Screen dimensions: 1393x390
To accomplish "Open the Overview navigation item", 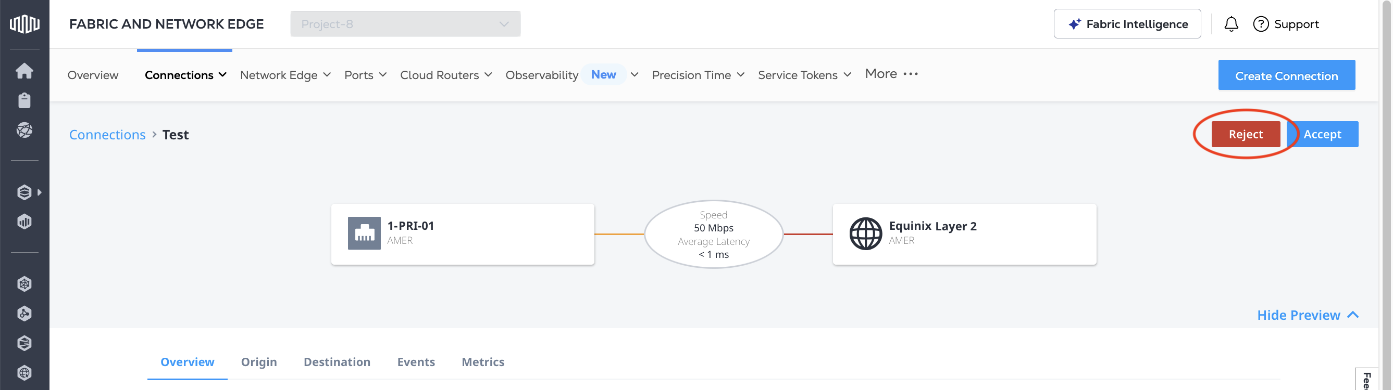I will [93, 75].
